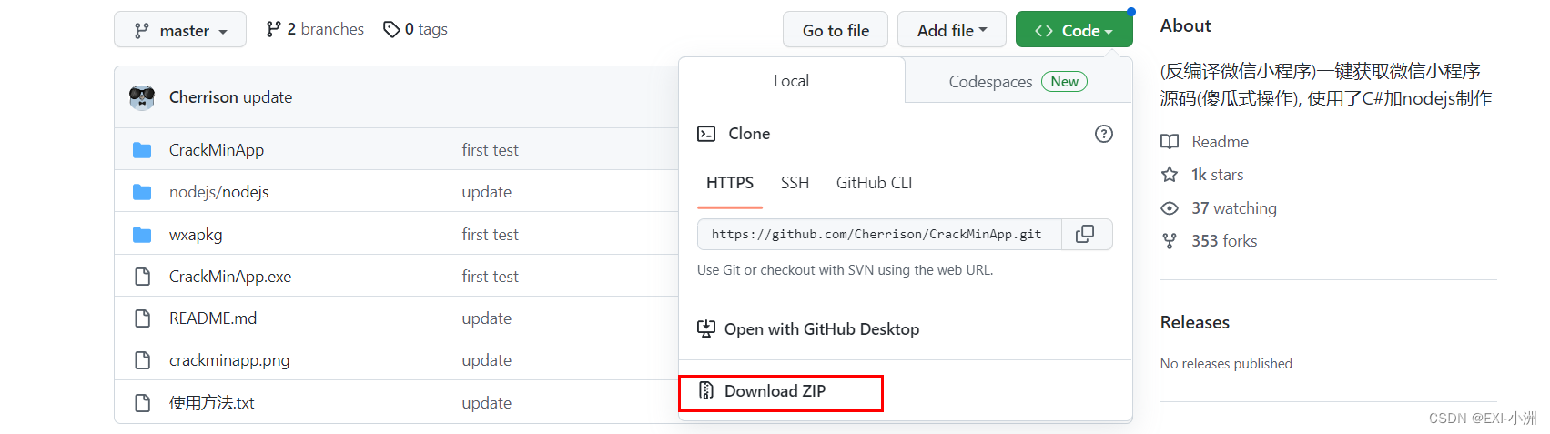View the 37 watching link
Image resolution: width=1550 pixels, height=434 pixels.
[x=1233, y=208]
